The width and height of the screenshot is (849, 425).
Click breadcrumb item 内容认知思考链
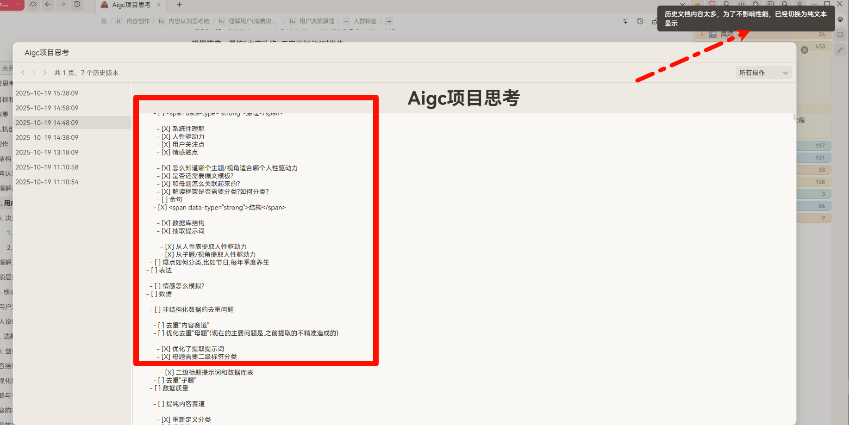tap(189, 21)
